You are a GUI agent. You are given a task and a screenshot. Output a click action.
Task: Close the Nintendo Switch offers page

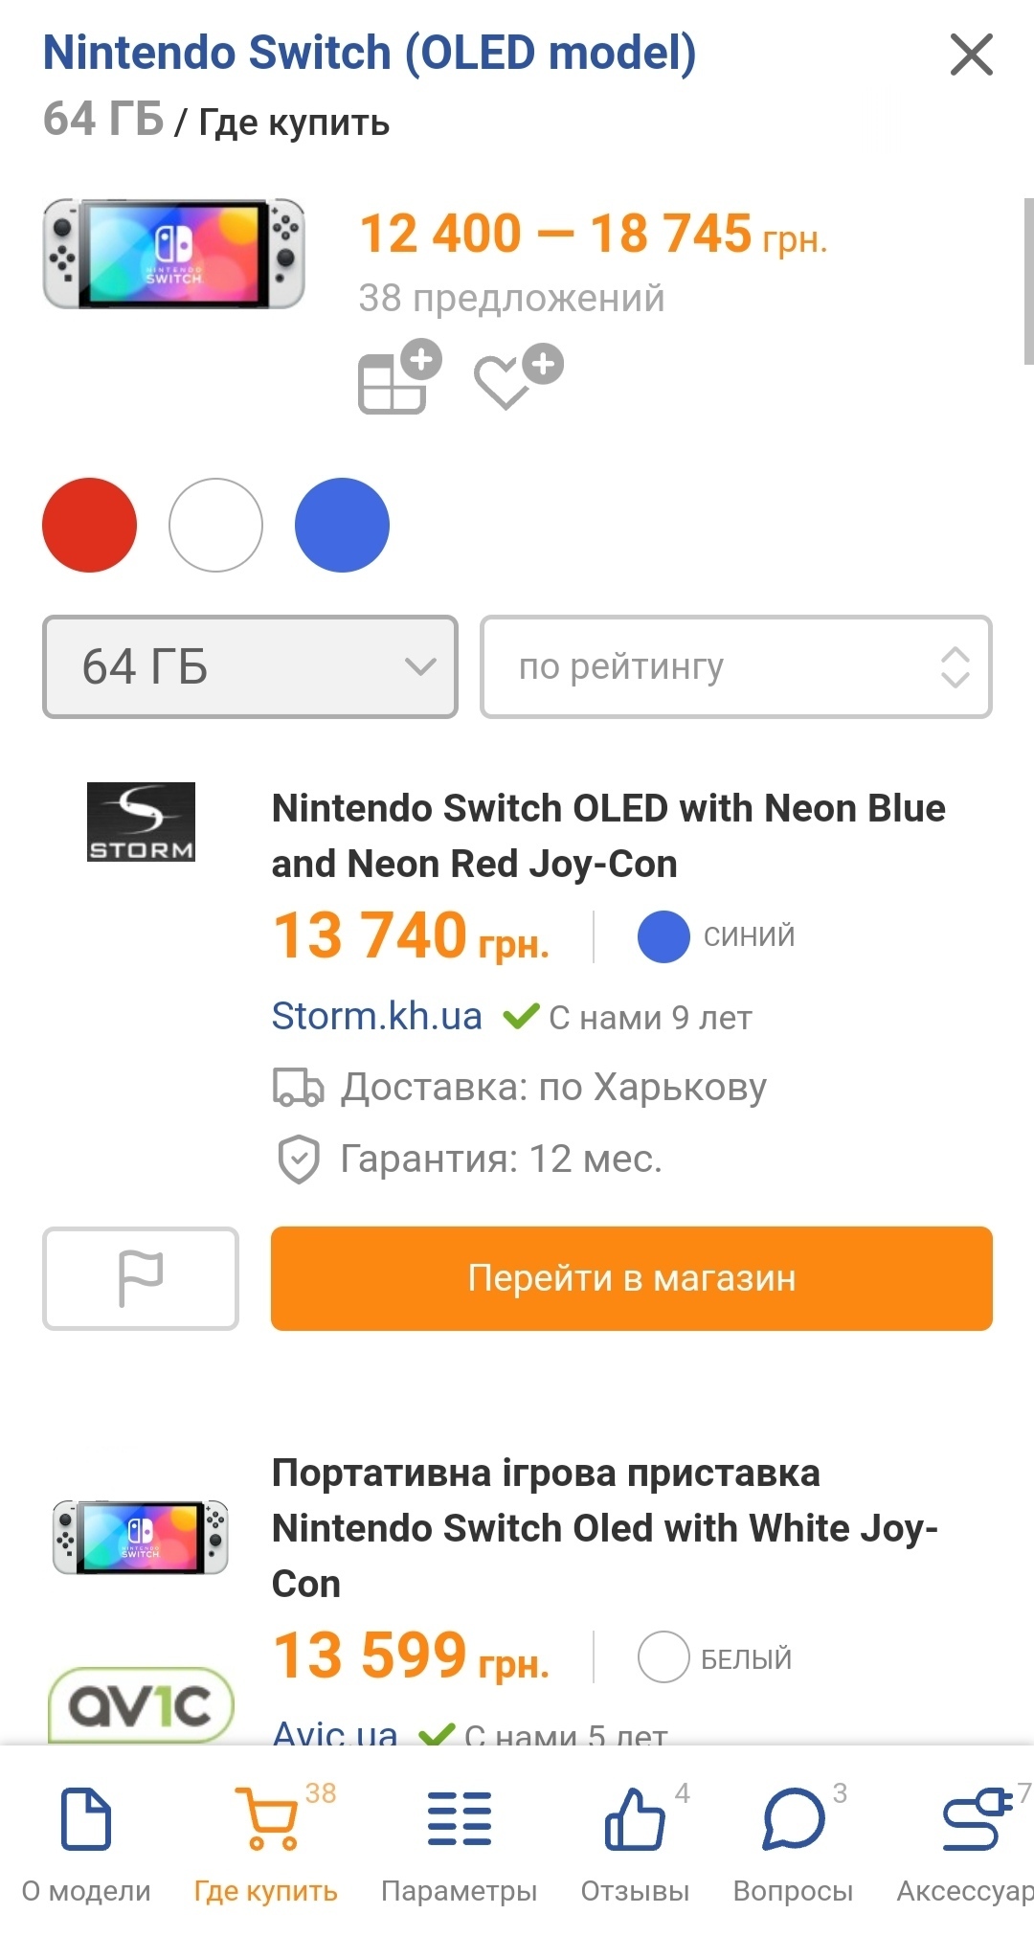click(971, 54)
